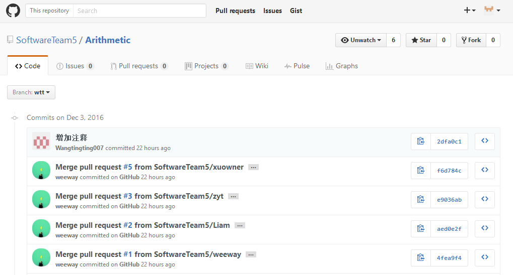Image resolution: width=513 pixels, height=275 pixels.
Task: Copy full SHA for commit 2dfa0c1
Action: coord(421,141)
